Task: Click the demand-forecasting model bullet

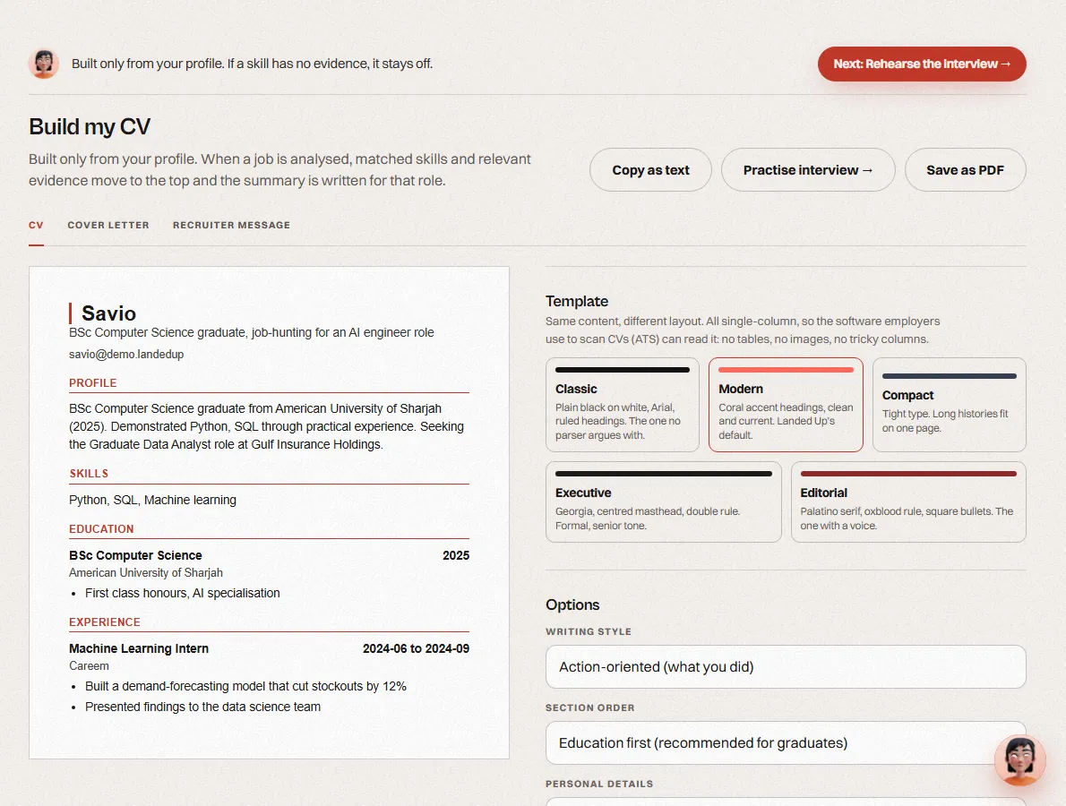Action: click(x=245, y=686)
